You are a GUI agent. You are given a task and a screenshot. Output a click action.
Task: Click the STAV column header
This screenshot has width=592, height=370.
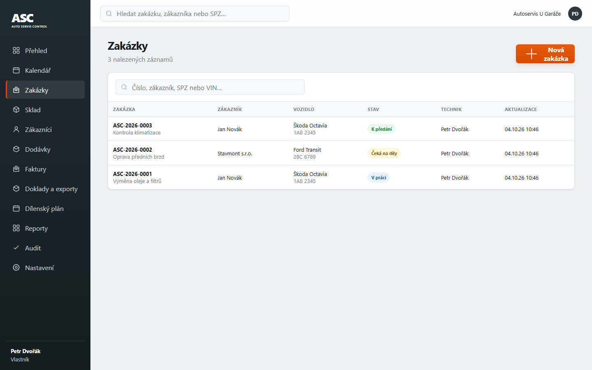point(373,109)
